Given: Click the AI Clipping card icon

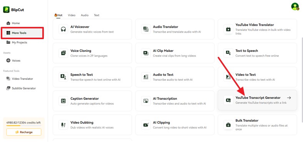Looking at the screenshot, I should (x=146, y=125).
